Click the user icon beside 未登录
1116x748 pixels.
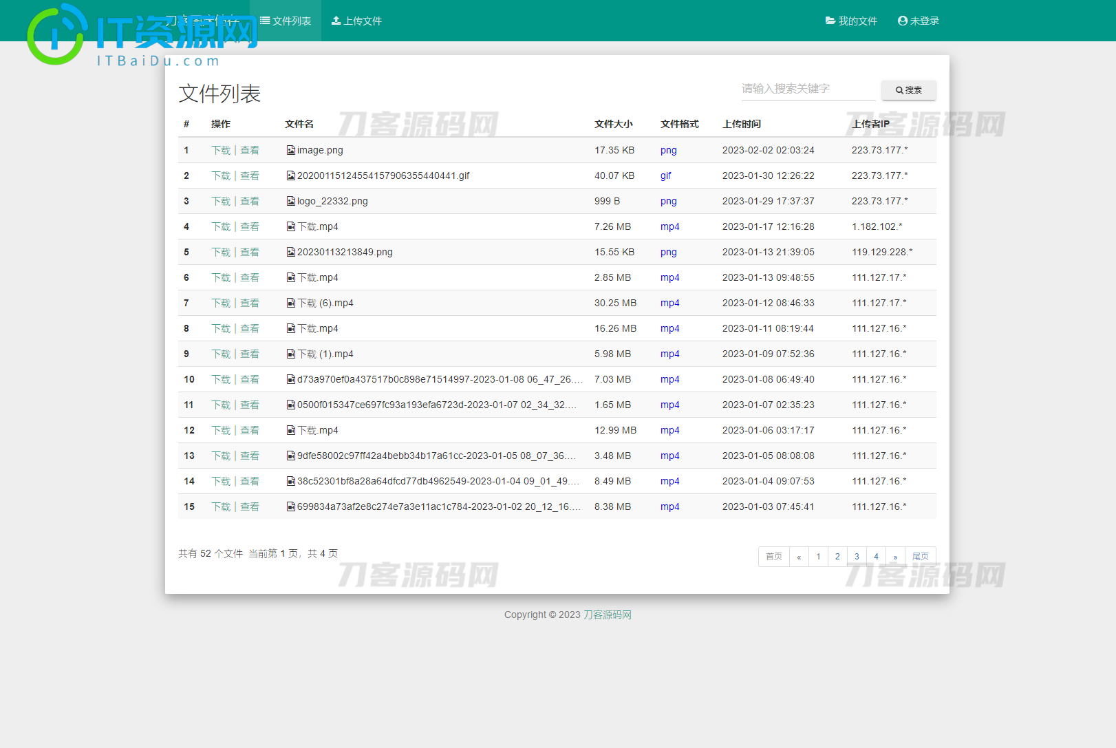903,21
